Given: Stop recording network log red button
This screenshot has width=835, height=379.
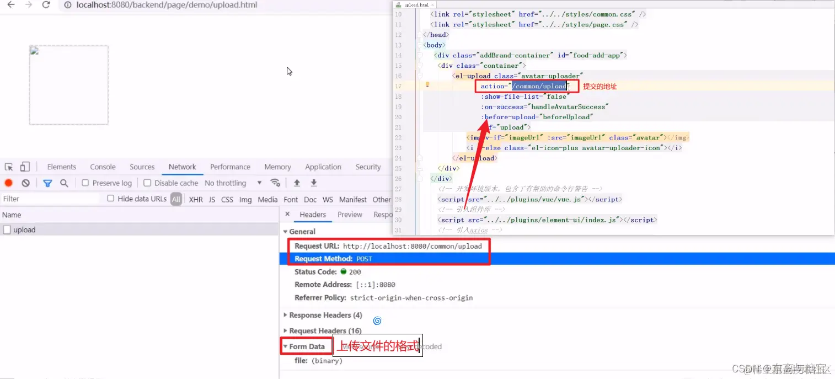Looking at the screenshot, I should pos(9,183).
